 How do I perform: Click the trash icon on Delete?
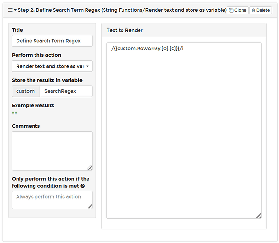[x=253, y=10]
